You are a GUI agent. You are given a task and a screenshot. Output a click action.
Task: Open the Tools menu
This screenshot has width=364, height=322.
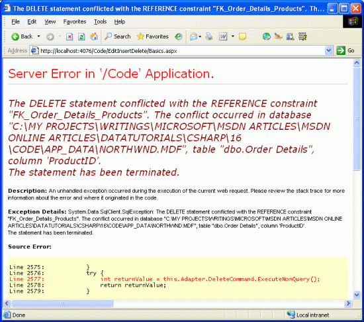[x=101, y=22]
